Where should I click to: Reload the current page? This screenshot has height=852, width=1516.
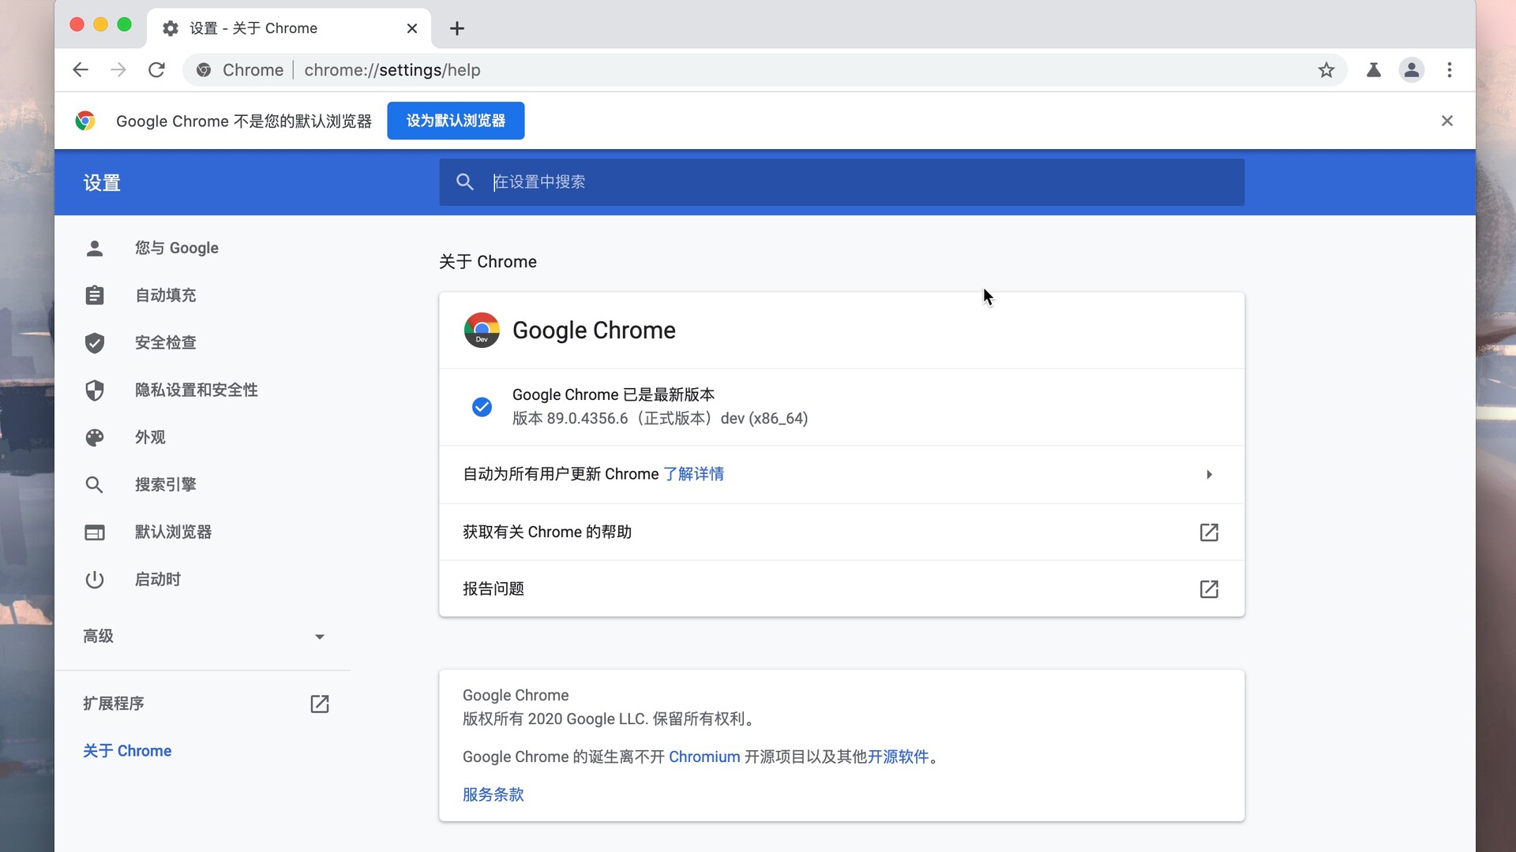click(x=156, y=69)
